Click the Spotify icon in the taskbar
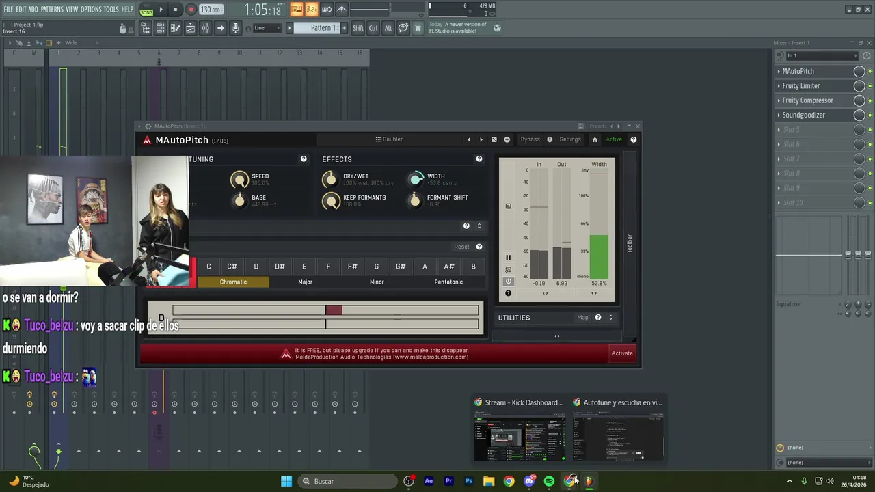This screenshot has width=875, height=492. pos(549,481)
